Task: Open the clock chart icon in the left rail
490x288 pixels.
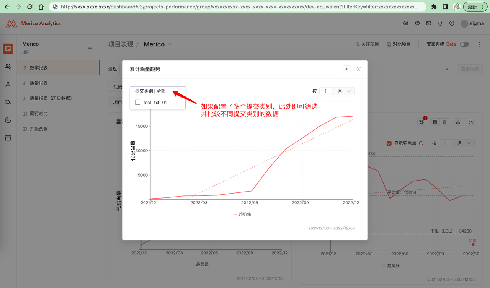Action: 8,120
